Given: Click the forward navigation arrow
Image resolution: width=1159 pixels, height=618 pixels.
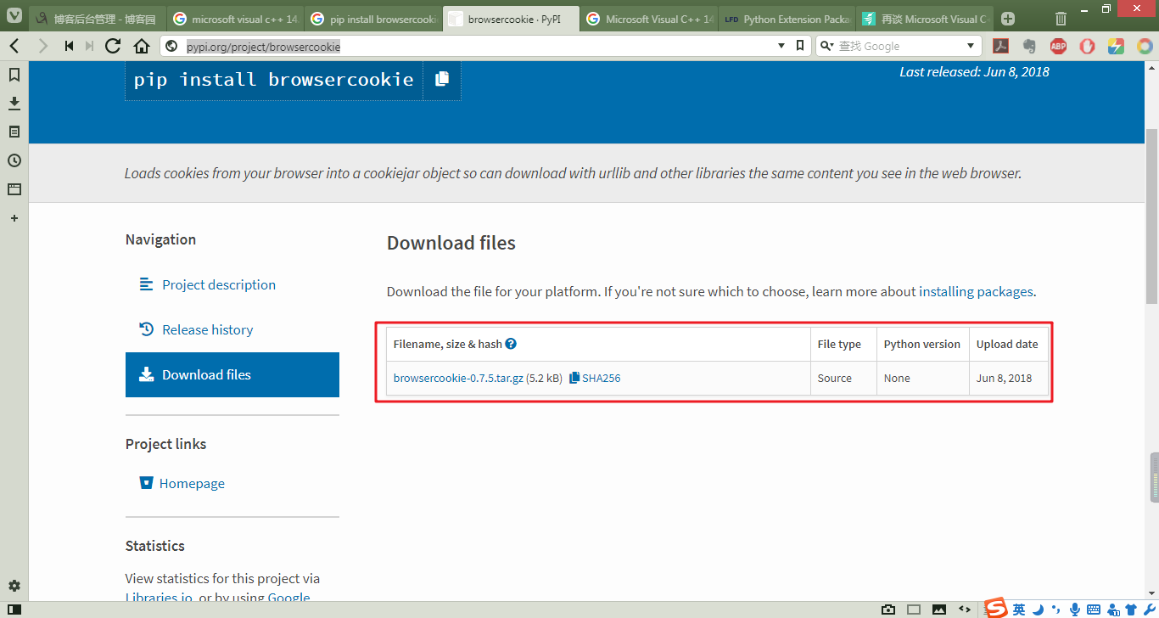Looking at the screenshot, I should click(x=43, y=46).
